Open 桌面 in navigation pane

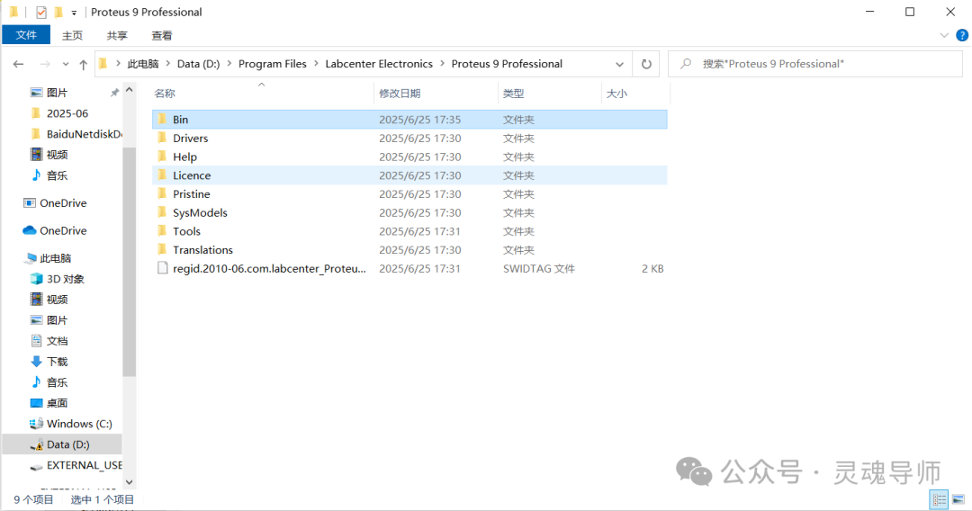(x=49, y=403)
